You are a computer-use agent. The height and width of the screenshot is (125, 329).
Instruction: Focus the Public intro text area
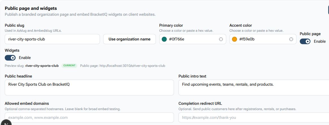tap(254, 87)
